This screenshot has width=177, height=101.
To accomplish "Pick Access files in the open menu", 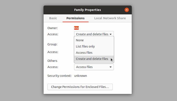I will [x=84, y=53].
